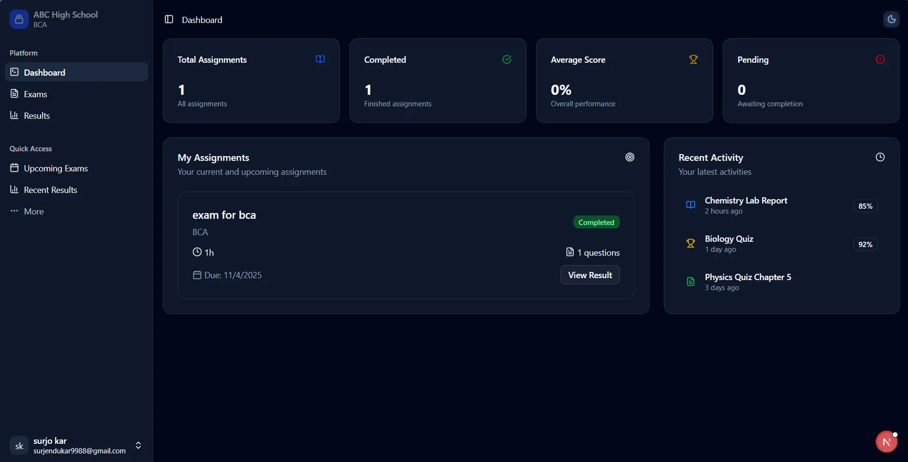This screenshot has width=908, height=462.
Task: Click the calendar icon next to Upcoming Exams
Action: (x=14, y=168)
